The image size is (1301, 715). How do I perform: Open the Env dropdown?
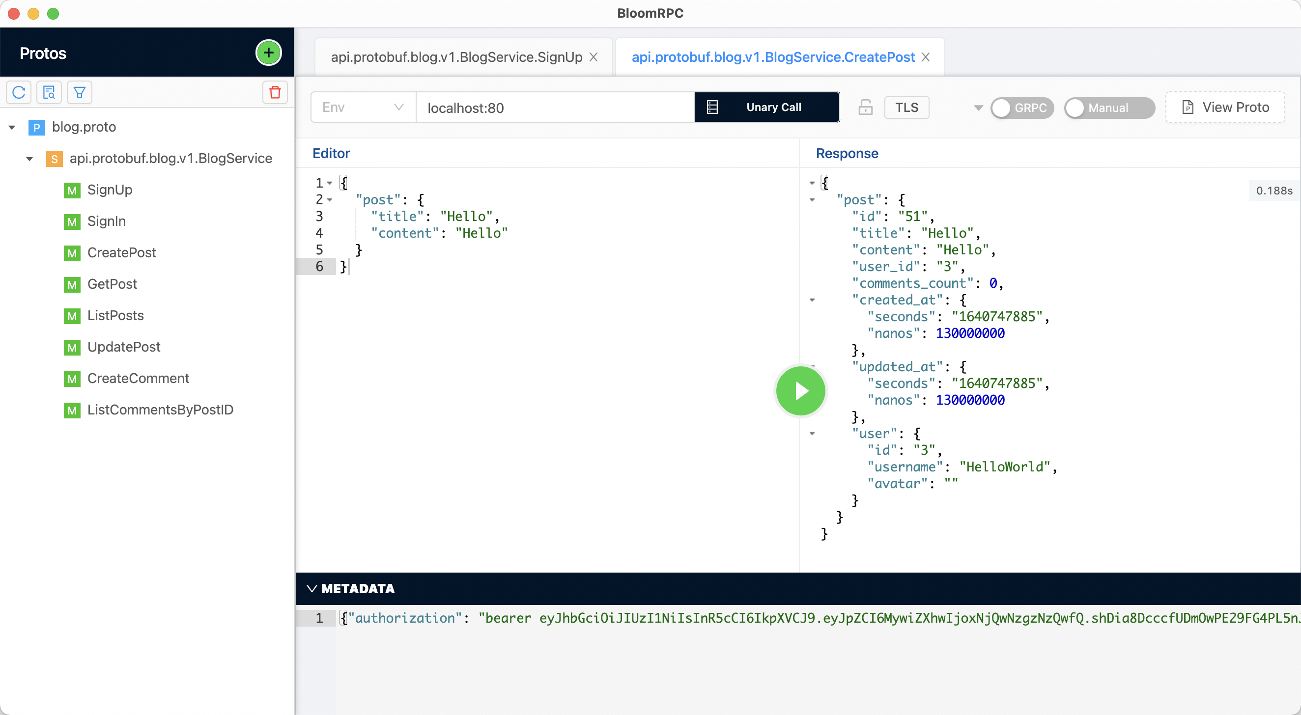click(363, 107)
